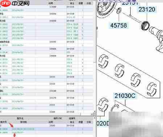Select part callout 21030C in the diagram

tap(125, 96)
